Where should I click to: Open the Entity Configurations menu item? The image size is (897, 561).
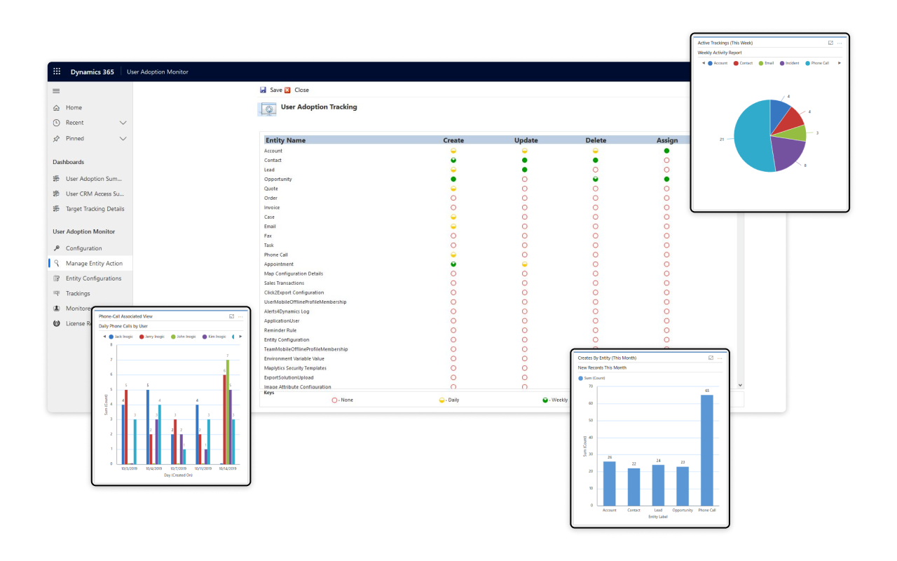[x=93, y=278]
